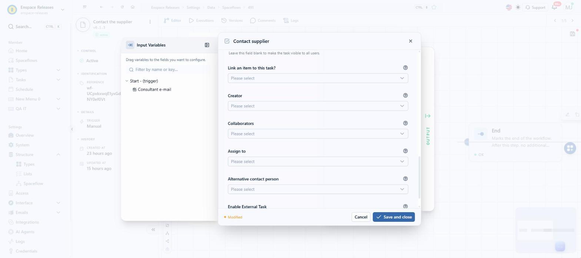The width and height of the screenshot is (581, 258).
Task: Go to previous item arrow beside 1/5
Action: [x=555, y=21]
